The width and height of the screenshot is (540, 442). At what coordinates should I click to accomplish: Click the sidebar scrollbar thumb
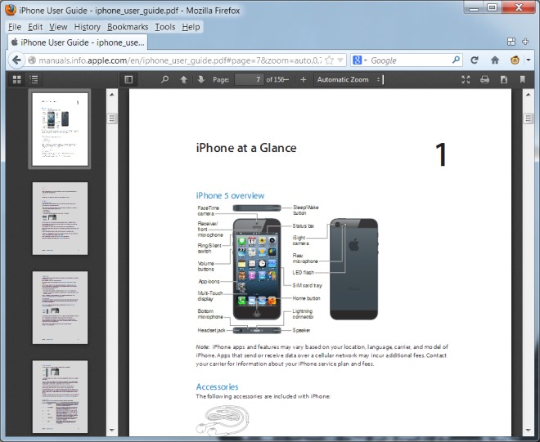coord(112,118)
